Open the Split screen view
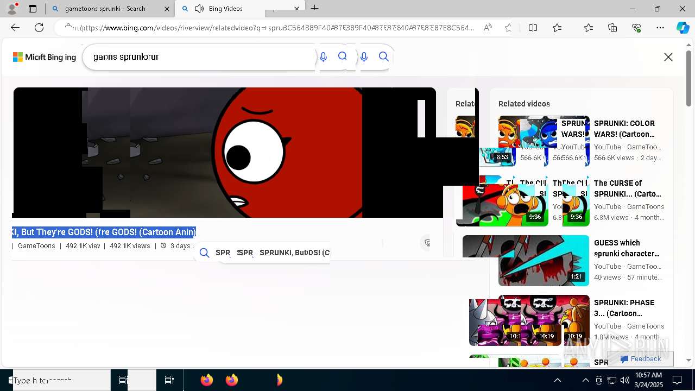Viewport: 695px width, 391px height. (x=533, y=28)
